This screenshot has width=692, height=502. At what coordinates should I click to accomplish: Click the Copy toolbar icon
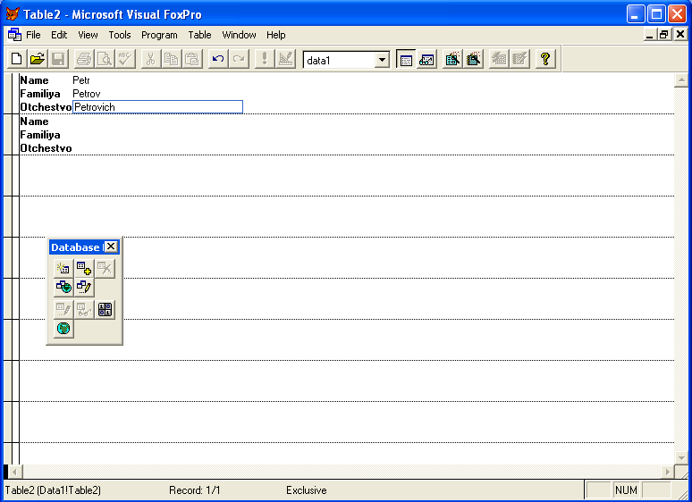coord(172,59)
